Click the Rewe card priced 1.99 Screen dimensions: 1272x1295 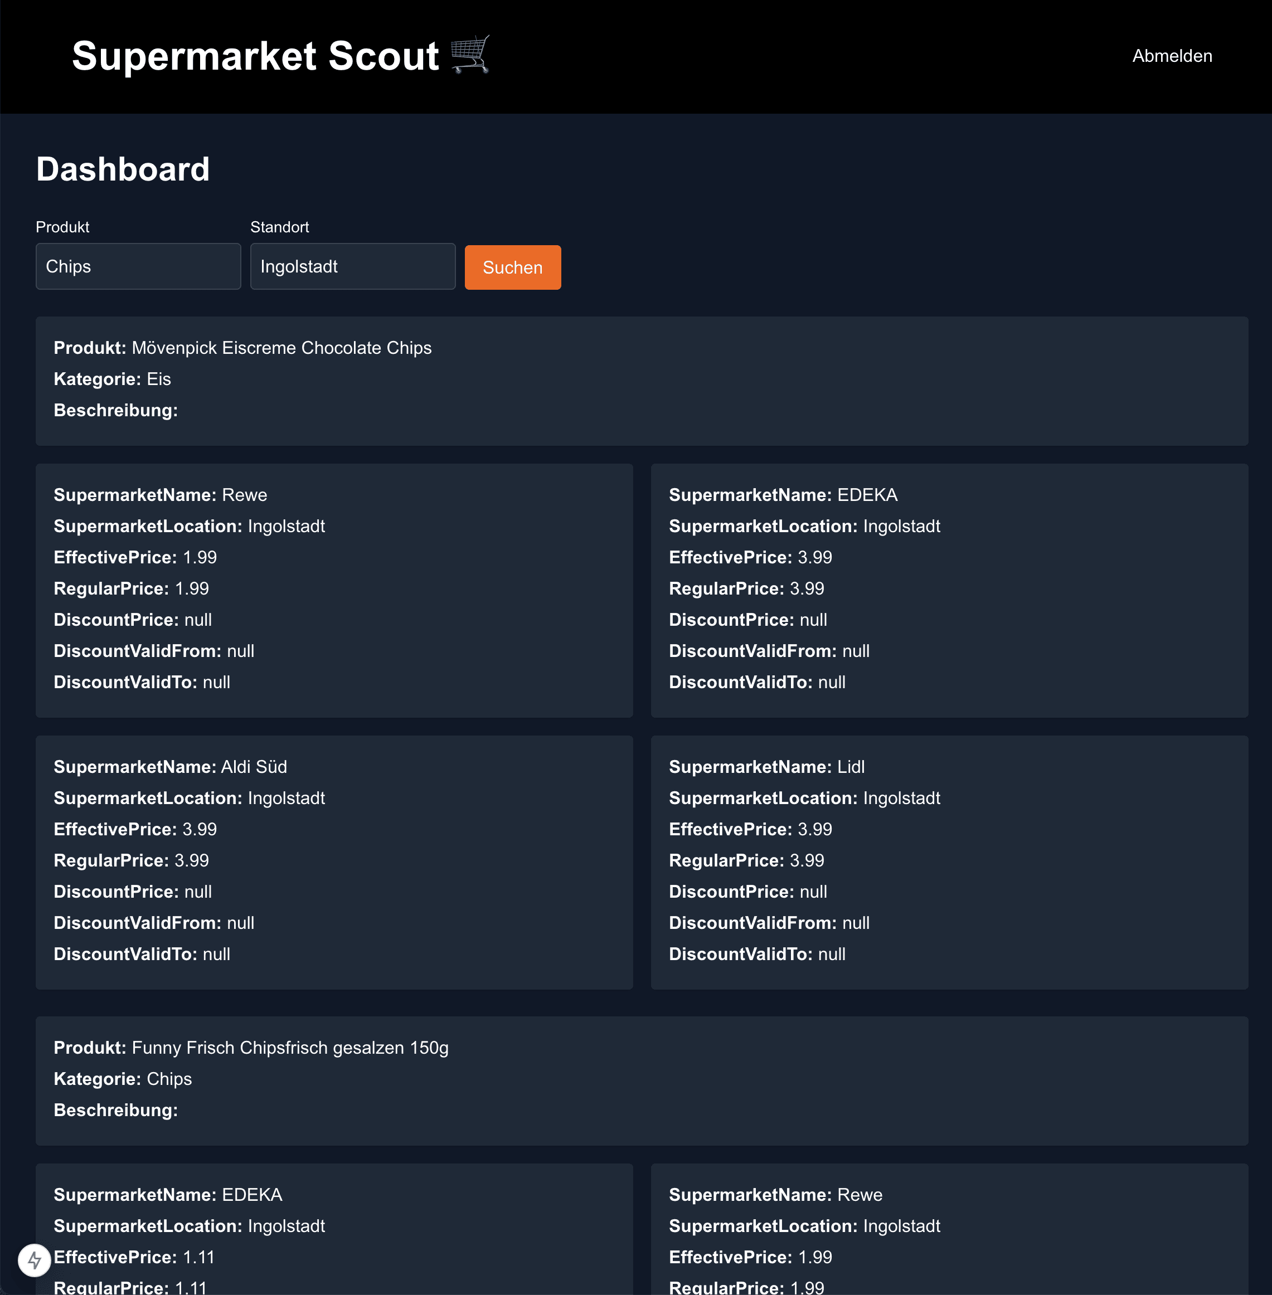[x=334, y=591]
